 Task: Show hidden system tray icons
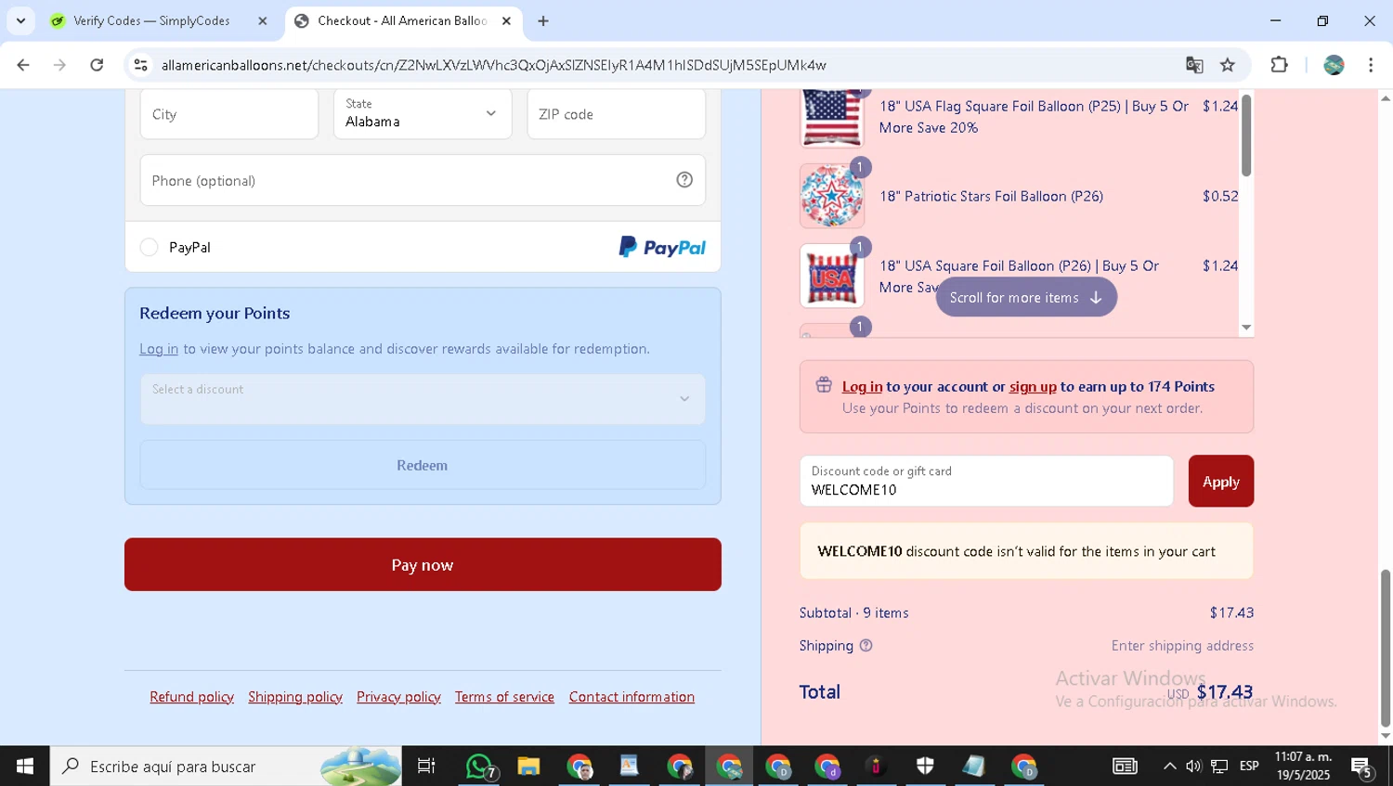tap(1169, 767)
